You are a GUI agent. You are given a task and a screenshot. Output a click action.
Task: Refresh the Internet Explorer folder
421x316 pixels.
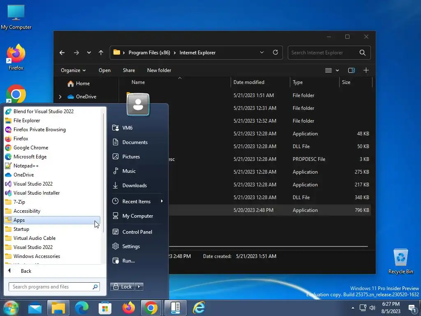pos(275,52)
